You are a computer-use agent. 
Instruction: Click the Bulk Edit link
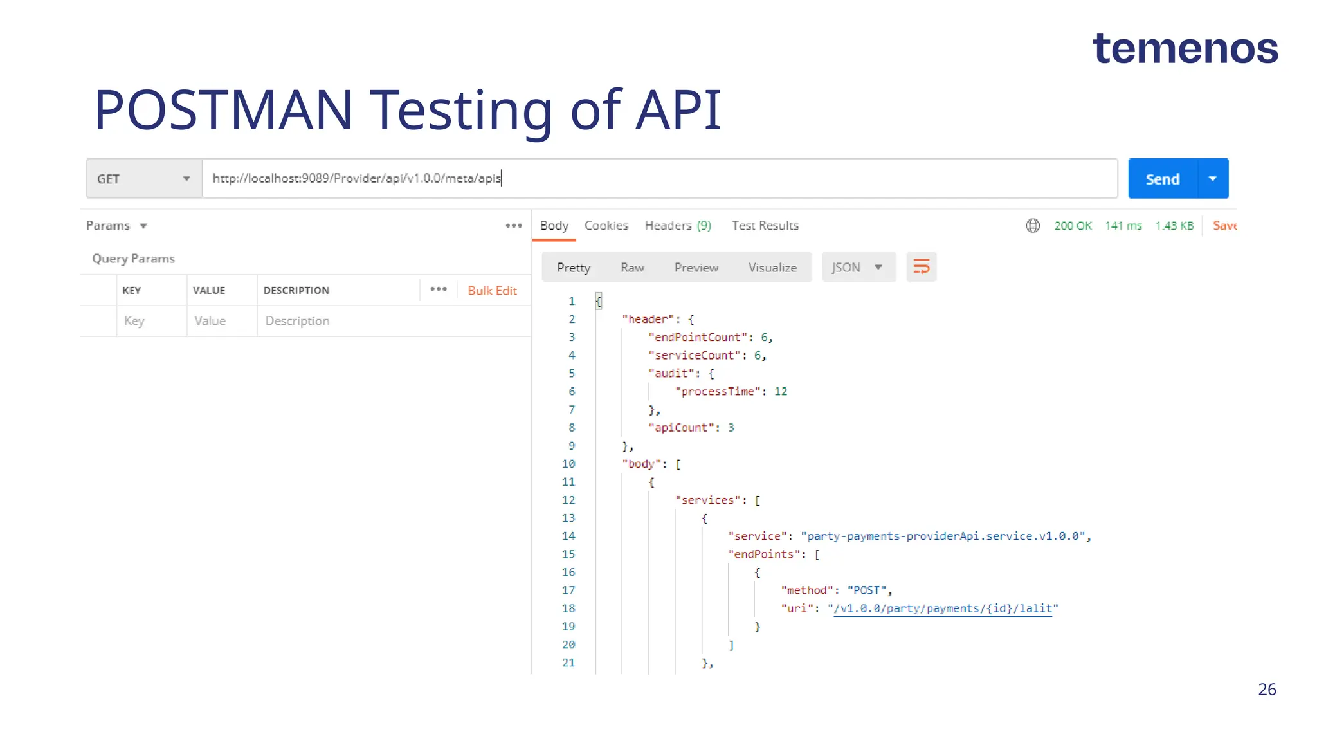point(492,290)
